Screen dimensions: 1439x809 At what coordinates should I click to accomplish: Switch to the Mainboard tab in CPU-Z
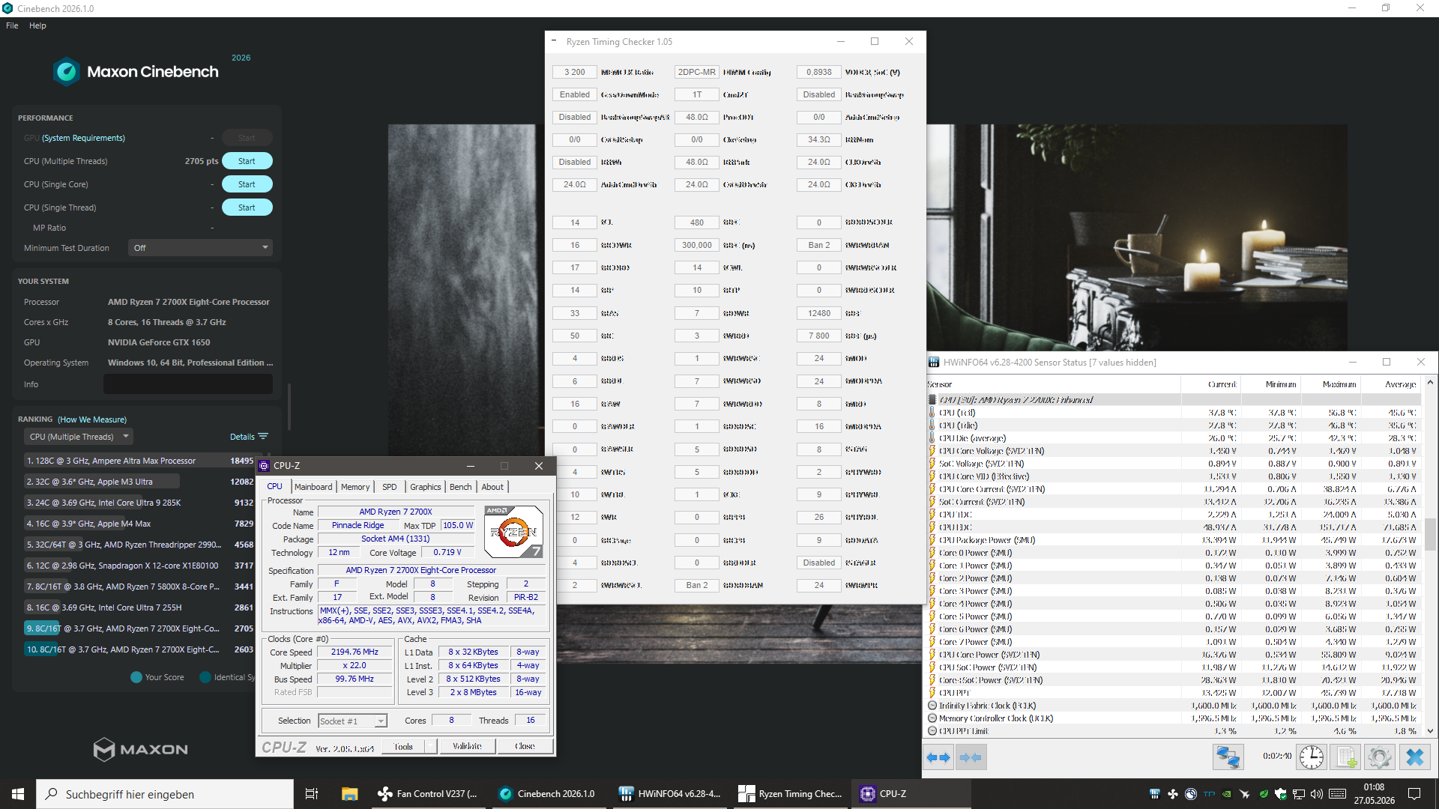point(313,487)
